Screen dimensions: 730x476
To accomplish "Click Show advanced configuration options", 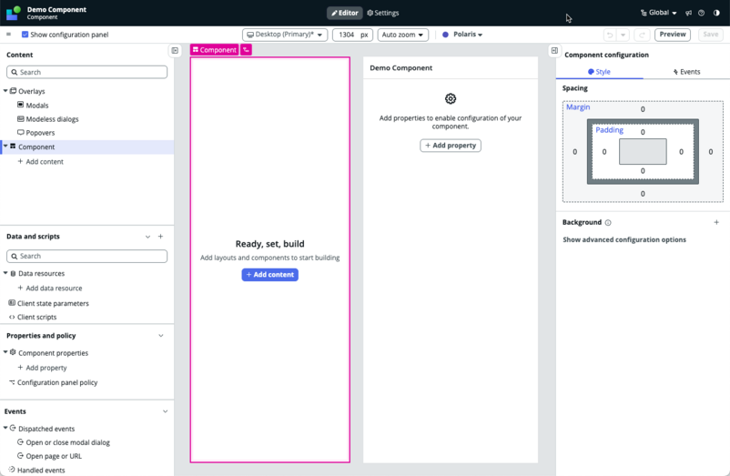I will (624, 239).
